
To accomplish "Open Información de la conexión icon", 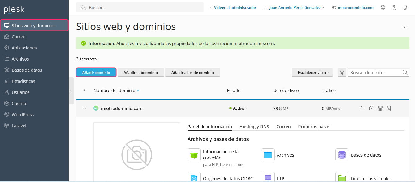I will pos(194,155).
